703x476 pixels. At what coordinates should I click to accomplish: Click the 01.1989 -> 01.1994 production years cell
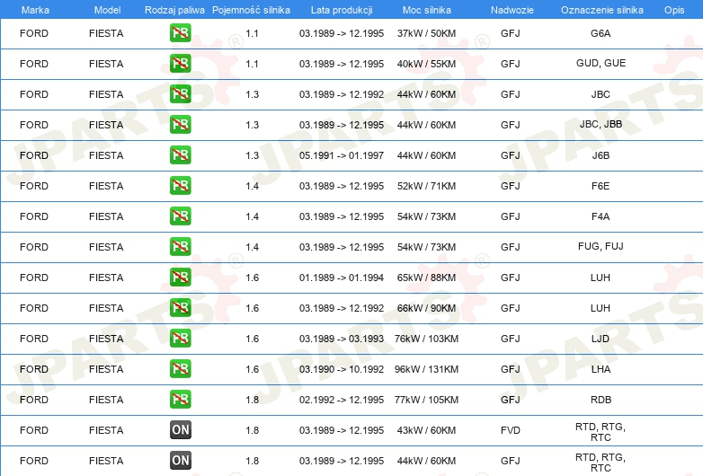coord(342,278)
